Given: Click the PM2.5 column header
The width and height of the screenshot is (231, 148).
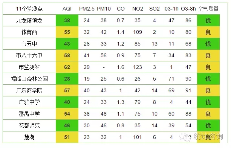Looking at the screenshot, I should [x=87, y=9].
